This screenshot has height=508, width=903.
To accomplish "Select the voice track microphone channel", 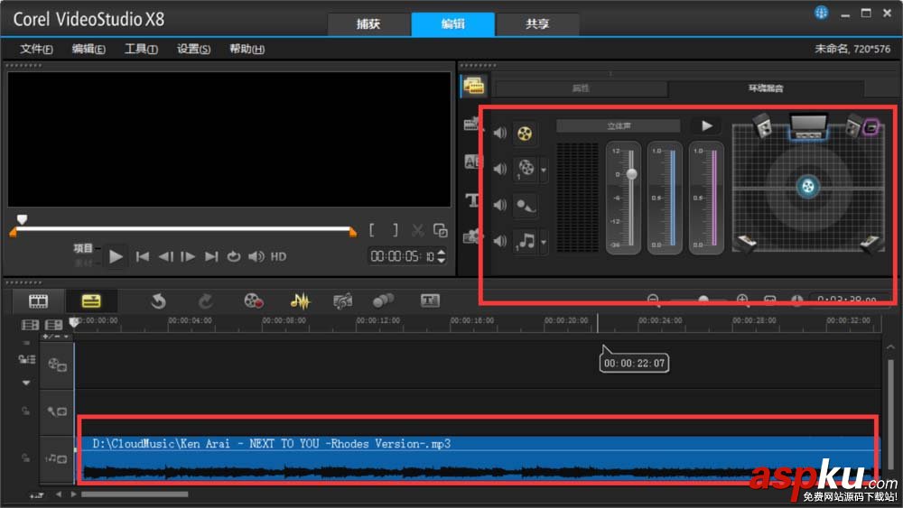I will point(526,206).
